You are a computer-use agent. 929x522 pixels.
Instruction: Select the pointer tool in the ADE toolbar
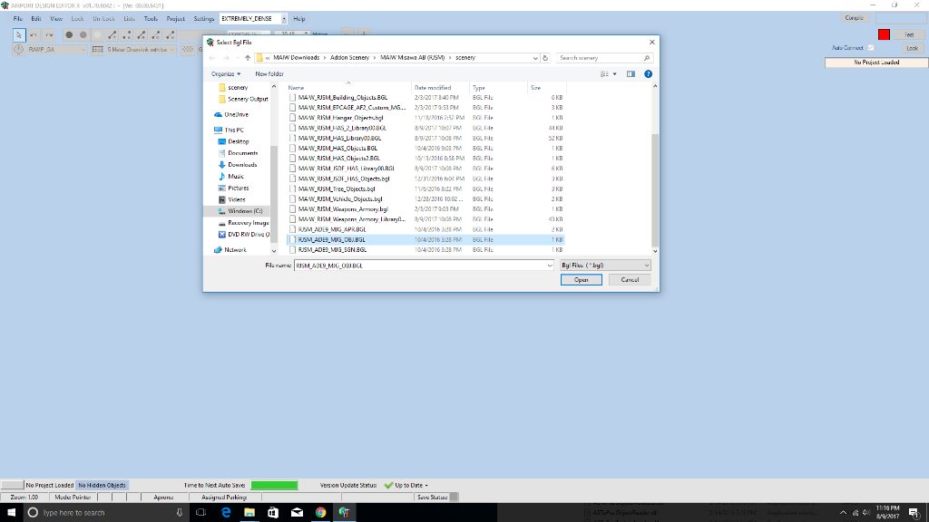click(x=19, y=34)
